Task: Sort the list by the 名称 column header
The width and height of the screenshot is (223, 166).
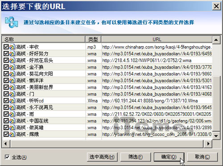Action: coord(44,40)
